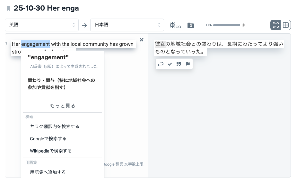Choose Googleで検索する in the popup
Viewport: 297px width, 190px height.
pyautogui.click(x=48, y=139)
